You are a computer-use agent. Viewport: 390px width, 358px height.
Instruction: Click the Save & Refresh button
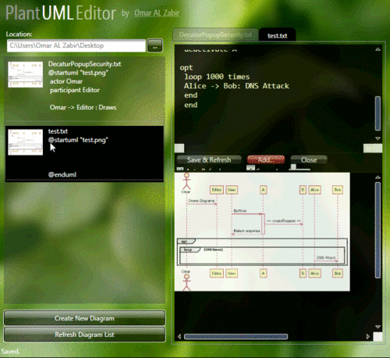209,159
